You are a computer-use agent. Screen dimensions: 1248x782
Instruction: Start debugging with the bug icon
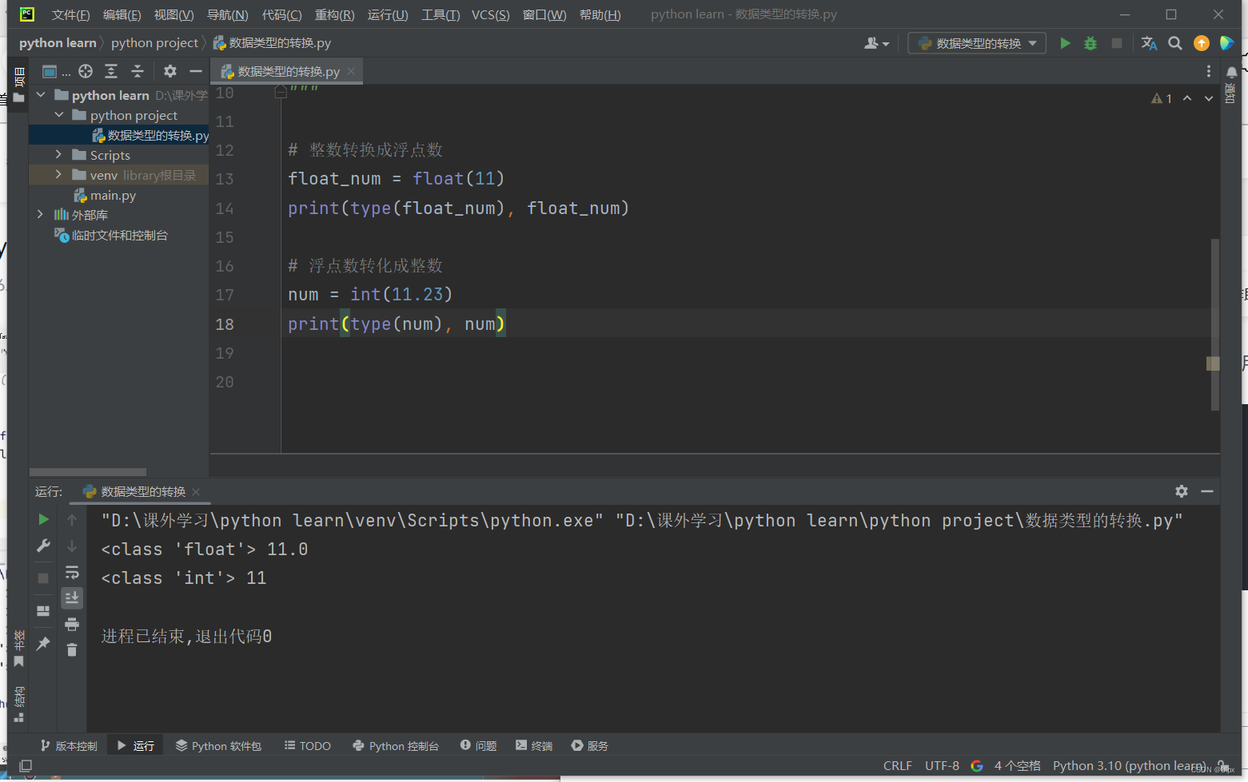pyautogui.click(x=1091, y=43)
